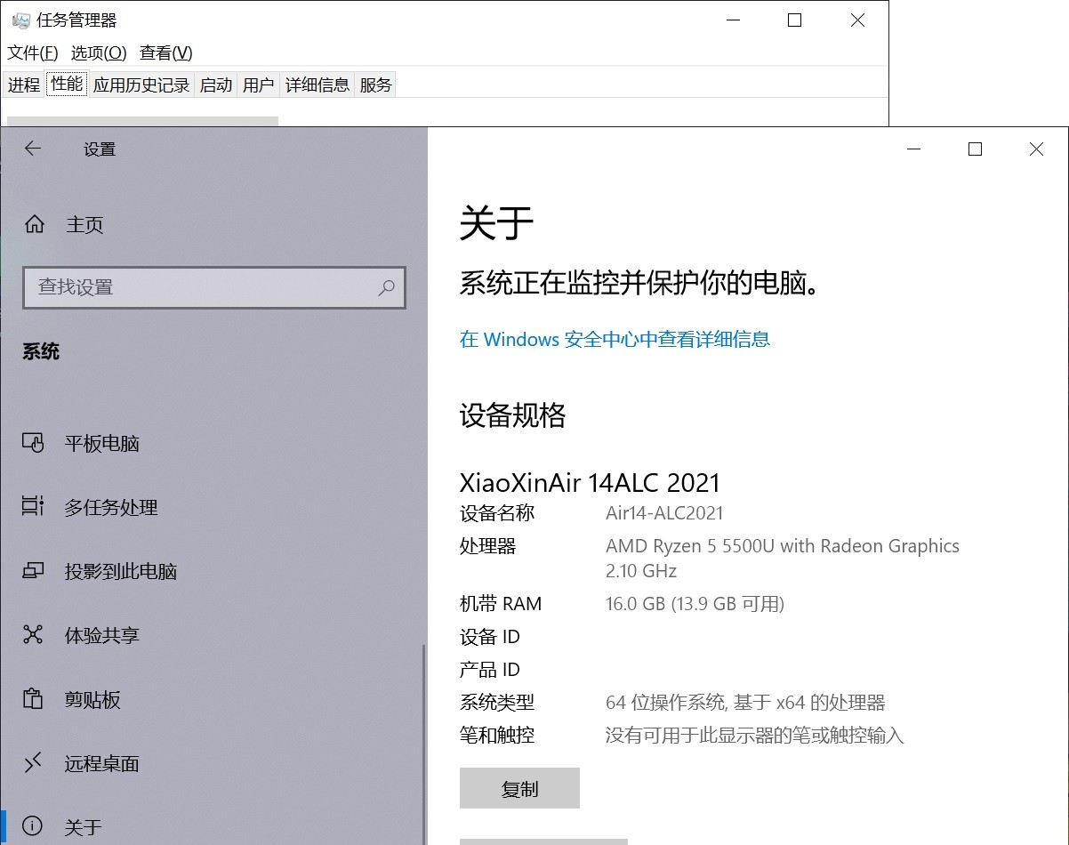
Task: Click the back arrow in Settings
Action: click(x=33, y=149)
